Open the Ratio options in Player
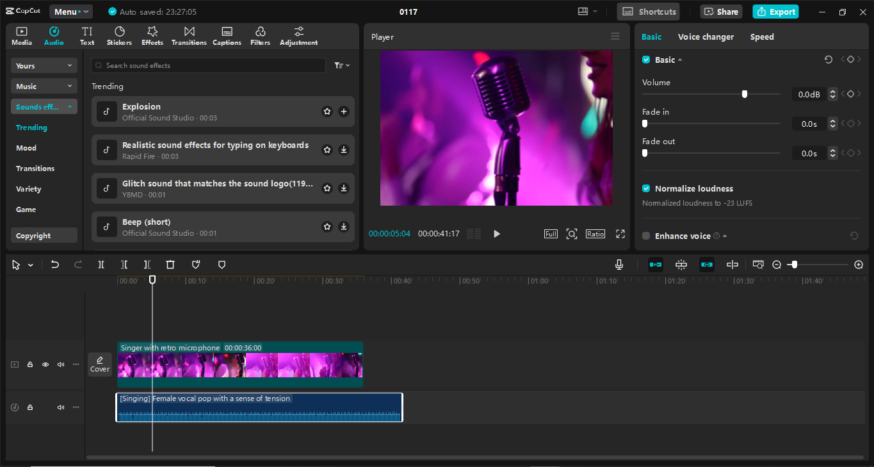 pos(595,234)
